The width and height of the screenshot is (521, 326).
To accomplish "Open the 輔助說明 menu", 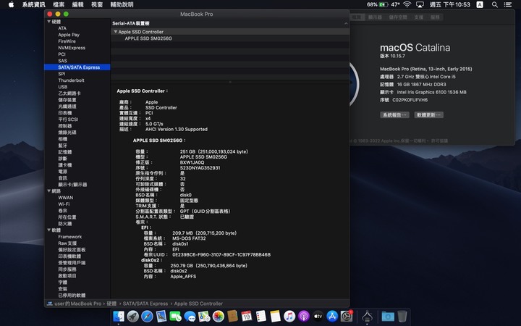I will point(122,4).
